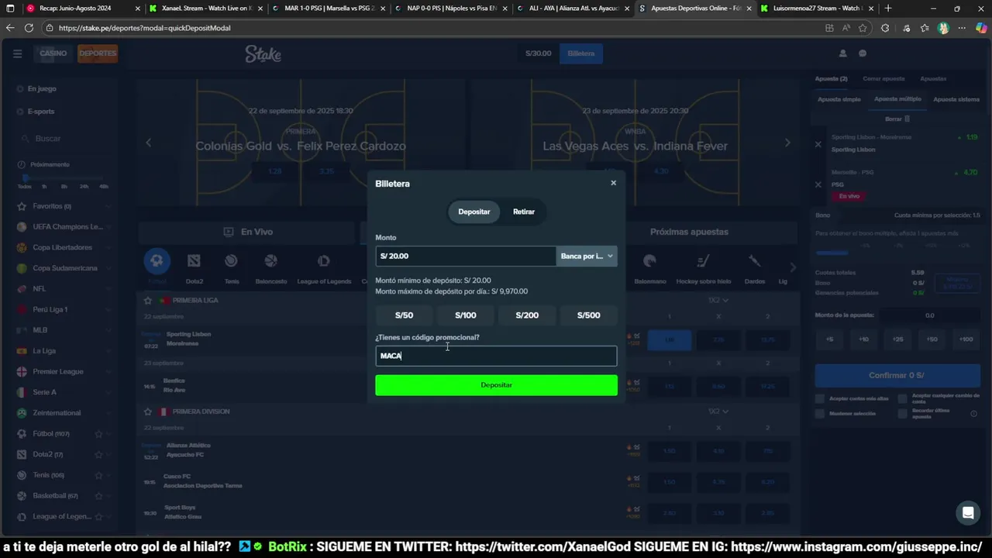This screenshot has width=992, height=558.
Task: Open E-sports in the sidebar
Action: click(x=41, y=112)
